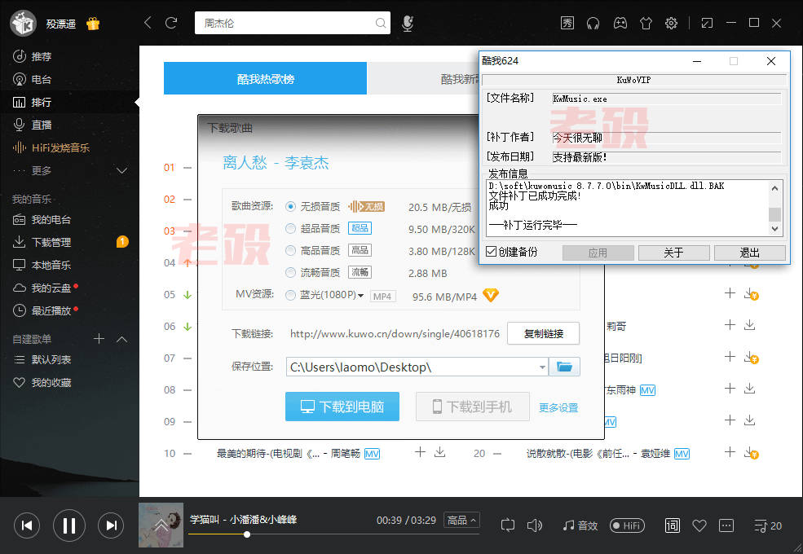This screenshot has height=554, width=803.
Task: Favorite the playing song with heart icon
Action: [699, 525]
